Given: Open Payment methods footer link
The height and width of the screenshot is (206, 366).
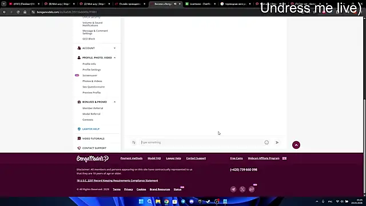Looking at the screenshot, I should (x=132, y=159).
